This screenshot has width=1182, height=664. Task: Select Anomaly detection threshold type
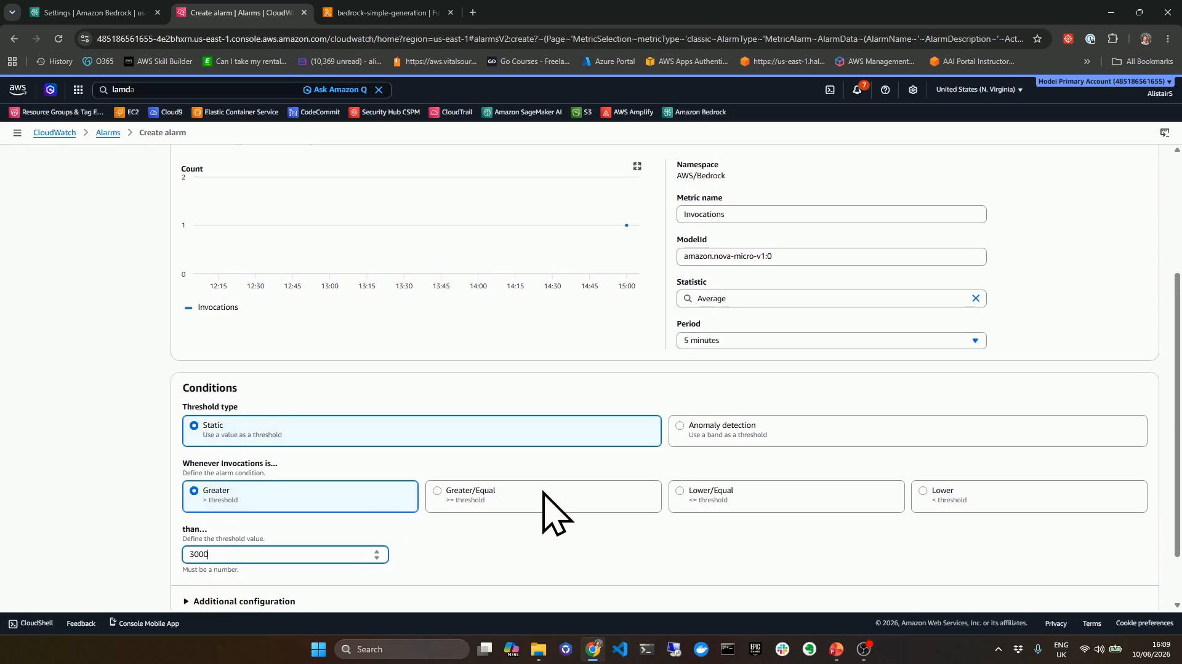point(907,430)
